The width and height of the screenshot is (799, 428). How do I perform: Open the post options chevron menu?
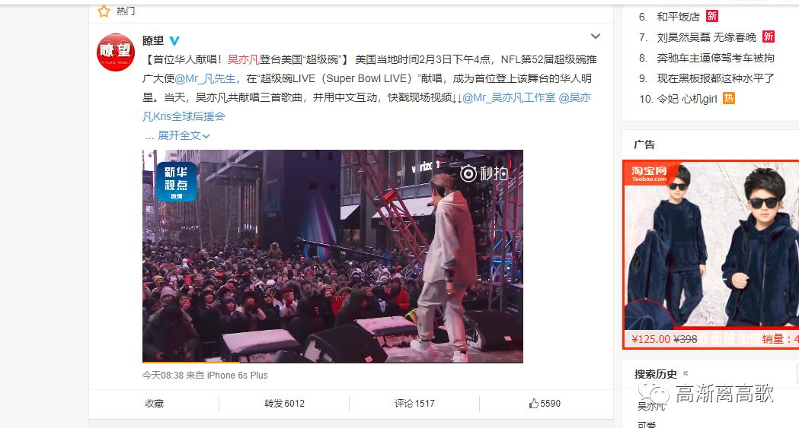coord(595,36)
